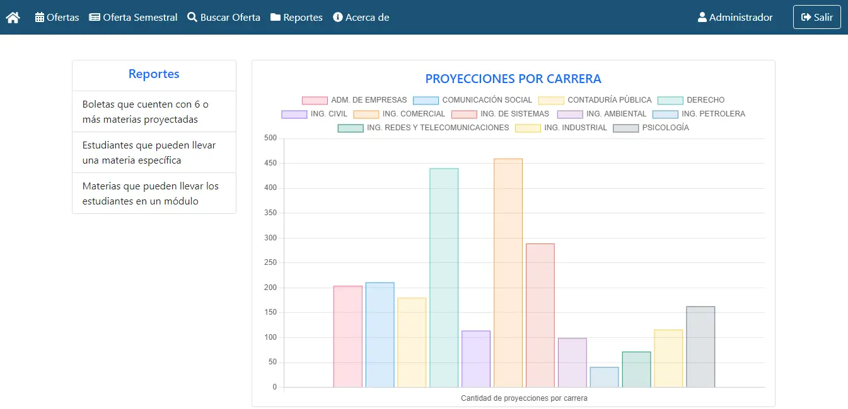Toggle DERECHO legend swatch

click(x=670, y=101)
